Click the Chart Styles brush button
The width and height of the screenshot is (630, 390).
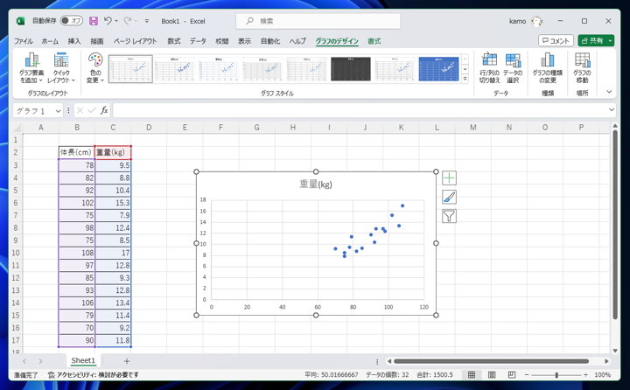coord(449,198)
